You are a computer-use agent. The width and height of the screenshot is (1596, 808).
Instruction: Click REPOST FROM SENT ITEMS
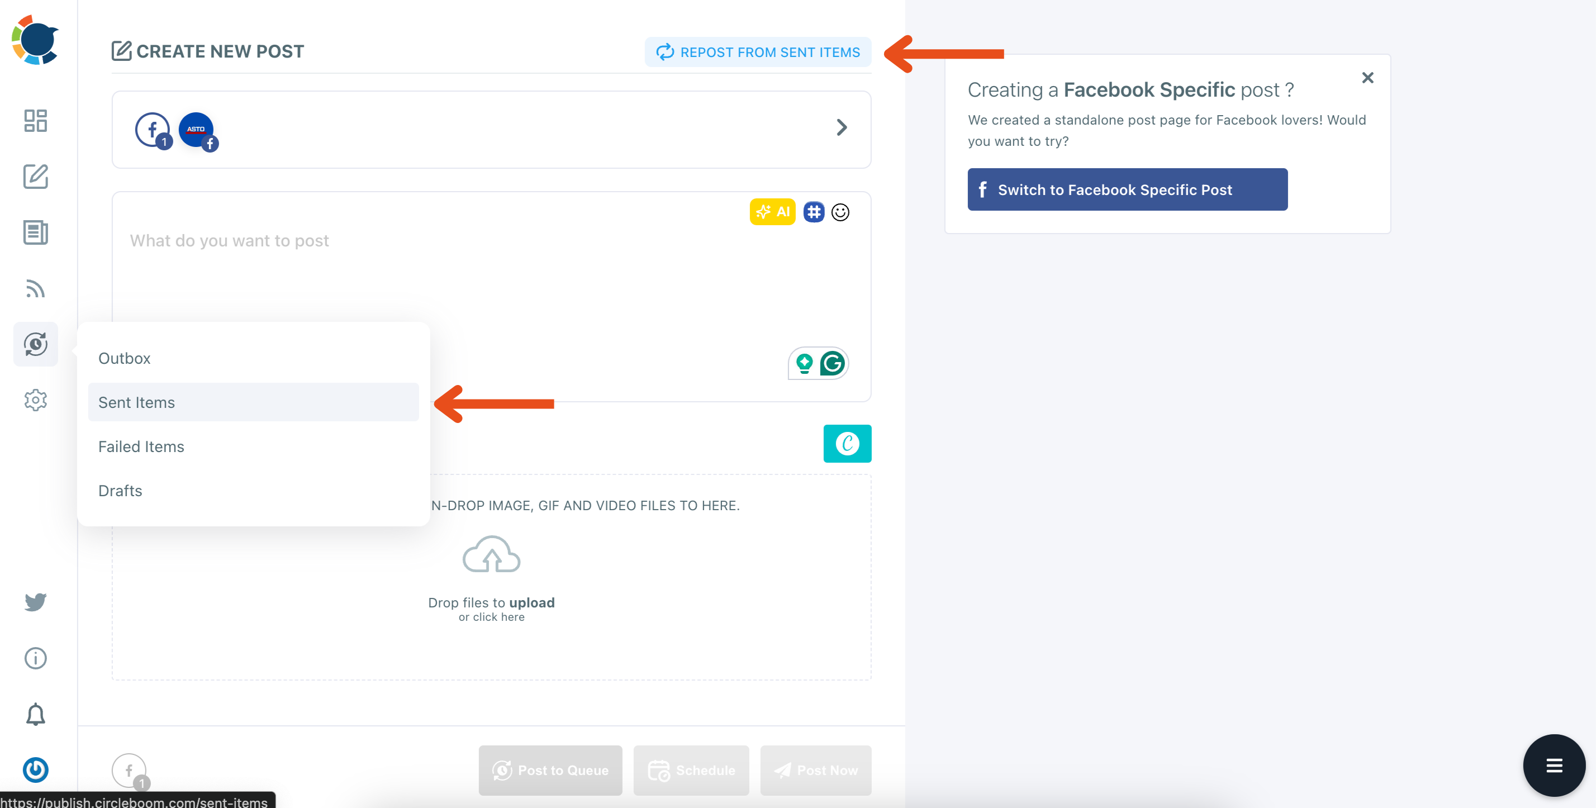pos(757,51)
